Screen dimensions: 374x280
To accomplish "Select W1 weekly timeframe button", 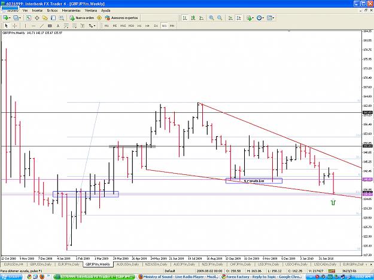I will (x=164, y=26).
